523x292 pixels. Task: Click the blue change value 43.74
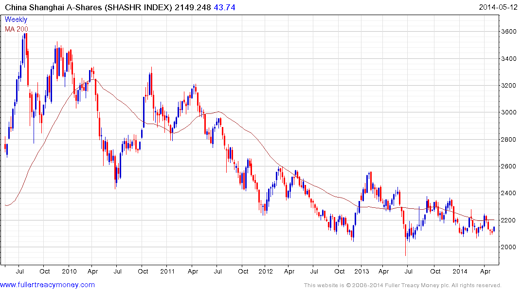(224, 7)
